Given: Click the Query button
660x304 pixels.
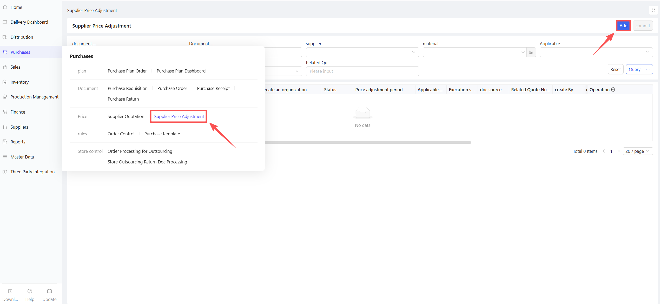Looking at the screenshot, I should coord(634,69).
